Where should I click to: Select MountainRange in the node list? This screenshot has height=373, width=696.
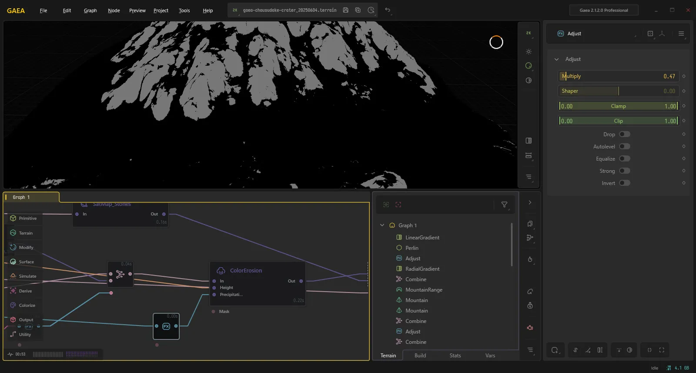[424, 289]
